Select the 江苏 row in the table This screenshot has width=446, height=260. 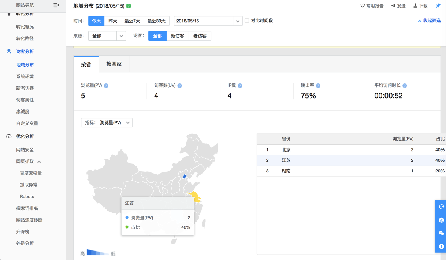[x=352, y=160]
